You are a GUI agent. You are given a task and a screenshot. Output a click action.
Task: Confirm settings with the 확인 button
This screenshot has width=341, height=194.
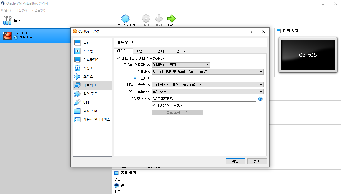(235, 161)
